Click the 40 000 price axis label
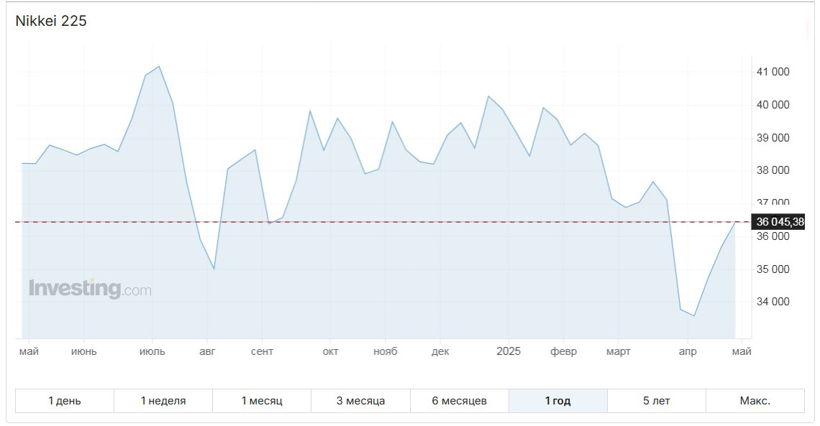 (x=773, y=105)
